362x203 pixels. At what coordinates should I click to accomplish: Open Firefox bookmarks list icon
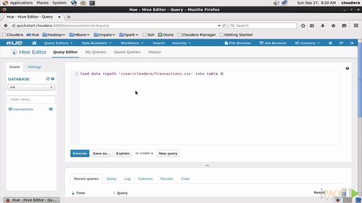point(312,25)
